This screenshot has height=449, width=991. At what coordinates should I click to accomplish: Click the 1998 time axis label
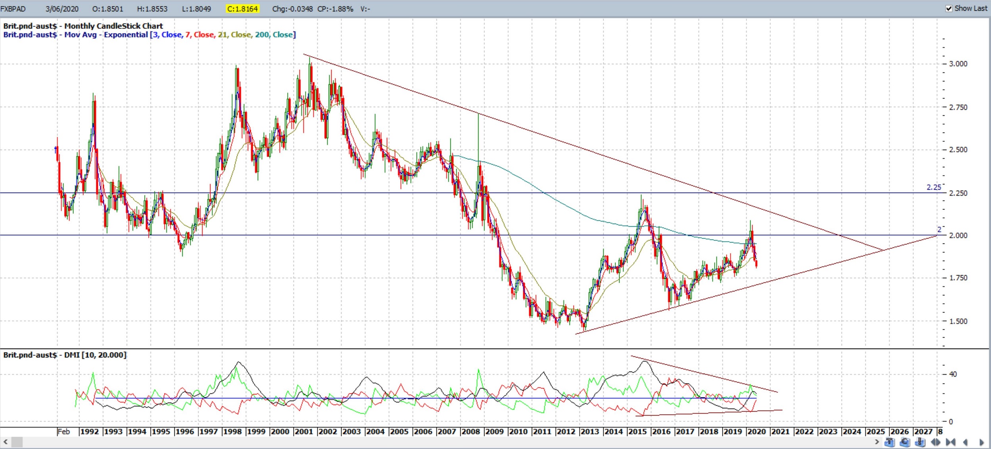232,432
